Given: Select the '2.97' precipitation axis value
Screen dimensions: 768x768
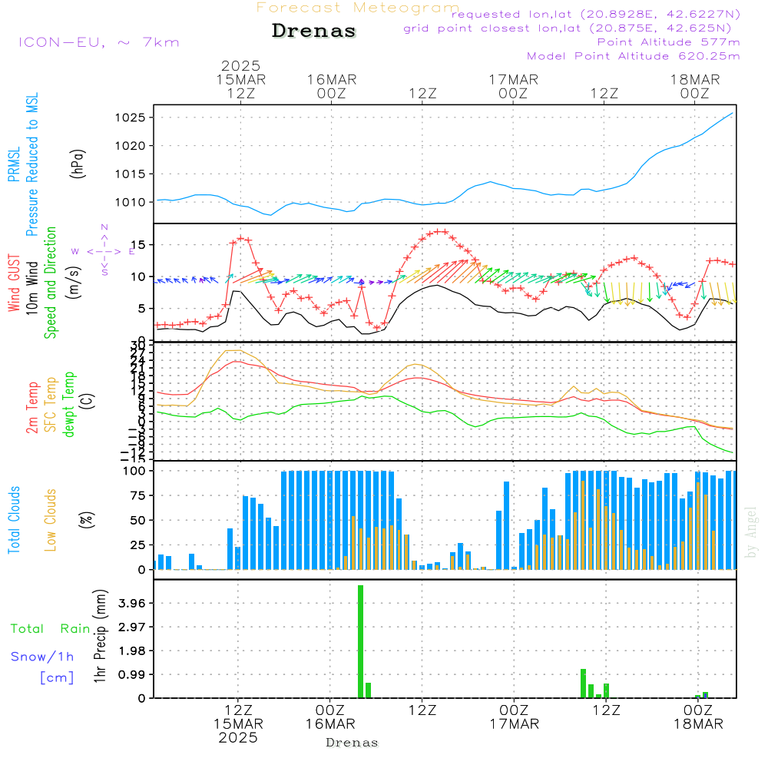Looking at the screenshot, I should (x=132, y=627).
